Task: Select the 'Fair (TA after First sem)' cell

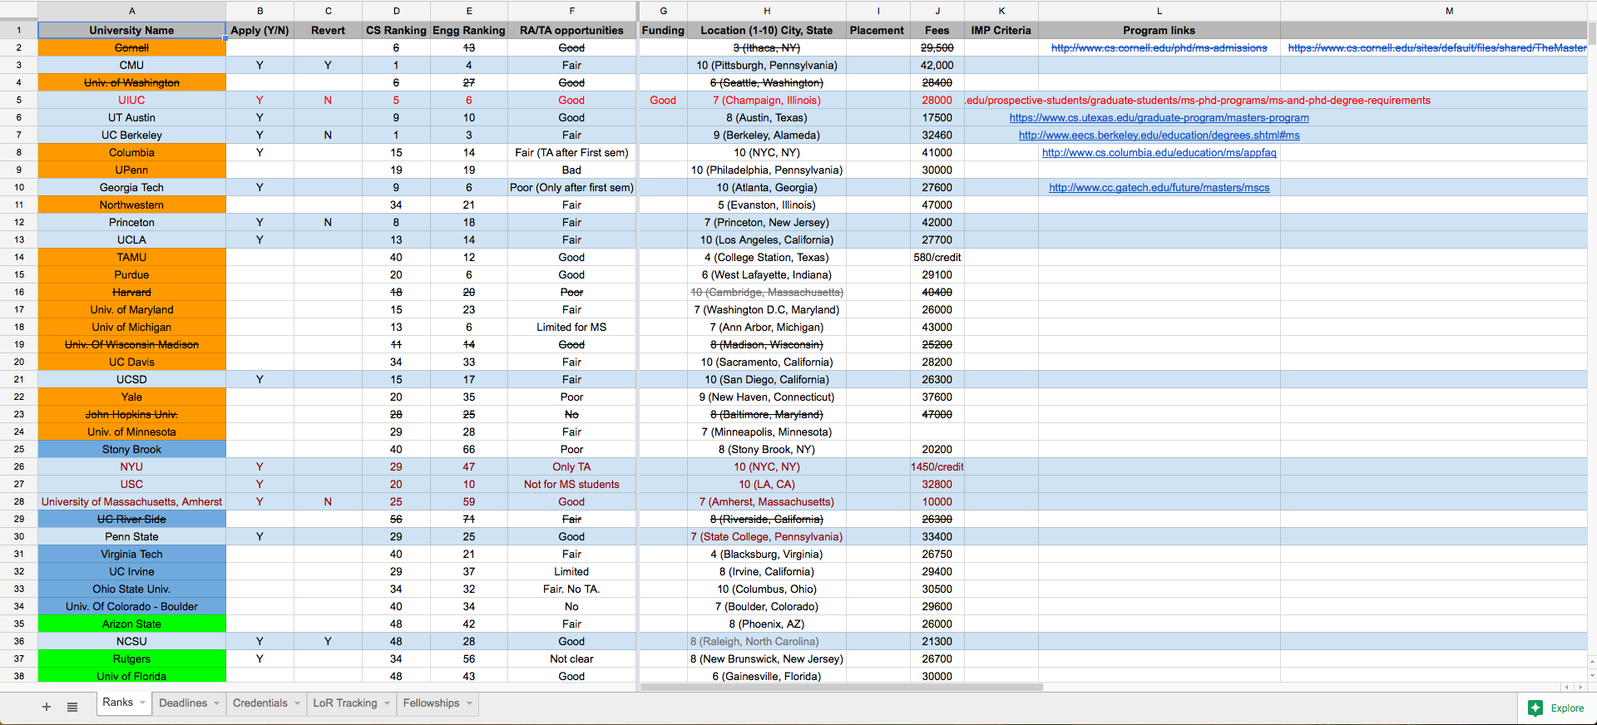Action: (x=571, y=153)
